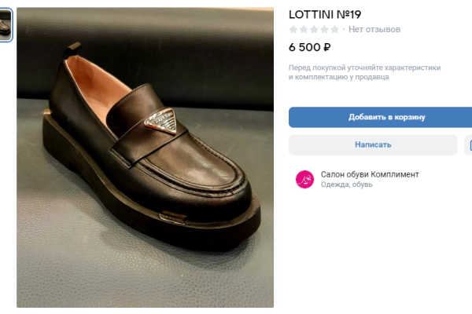This screenshot has height=314, width=472.
Task: Click the third rating star
Action: (x=314, y=30)
